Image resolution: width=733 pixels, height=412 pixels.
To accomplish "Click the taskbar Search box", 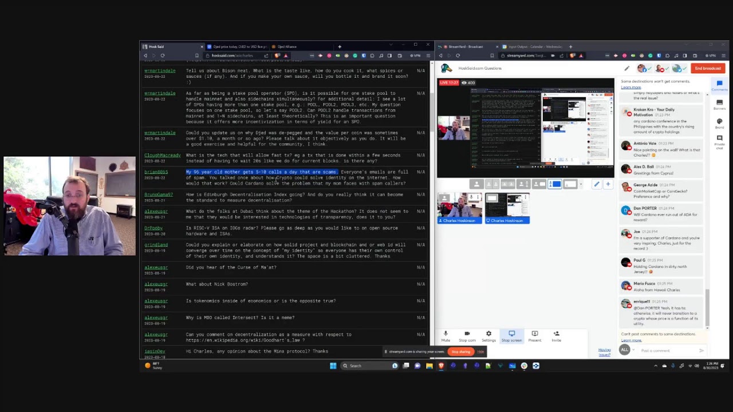I will (x=370, y=366).
